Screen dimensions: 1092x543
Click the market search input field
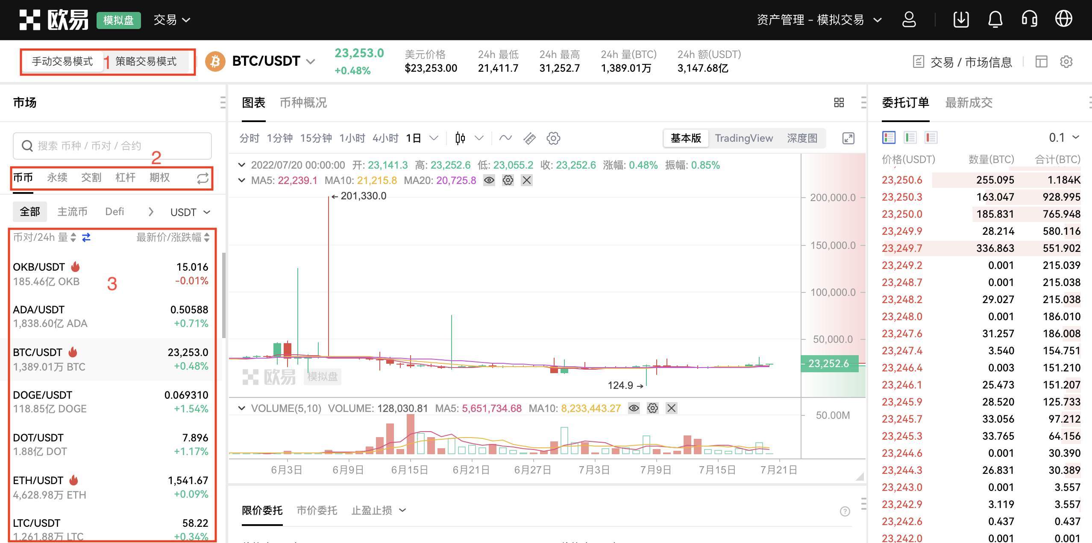point(112,146)
